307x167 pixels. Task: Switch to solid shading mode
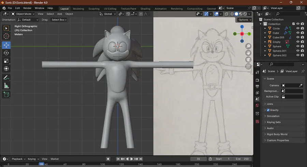[x=236, y=14]
